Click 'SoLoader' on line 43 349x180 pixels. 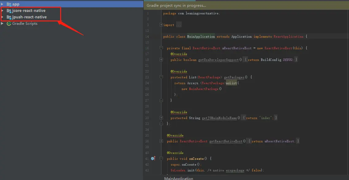[178, 170]
